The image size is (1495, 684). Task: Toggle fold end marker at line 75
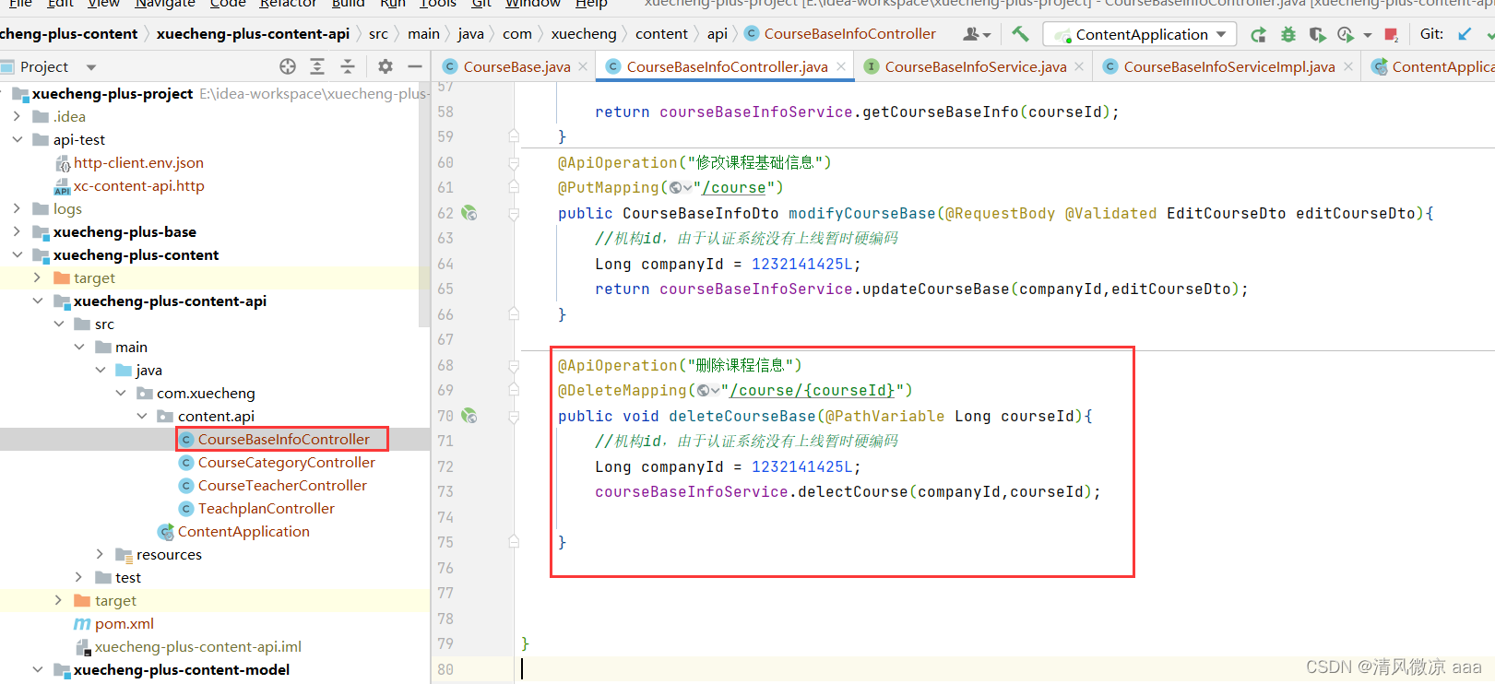pos(514,542)
